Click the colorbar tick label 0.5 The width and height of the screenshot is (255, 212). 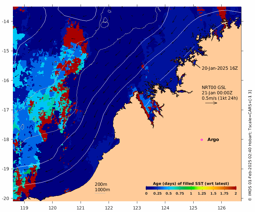click(169, 193)
